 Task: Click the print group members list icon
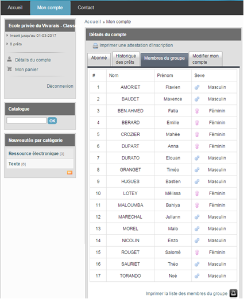point(234,293)
